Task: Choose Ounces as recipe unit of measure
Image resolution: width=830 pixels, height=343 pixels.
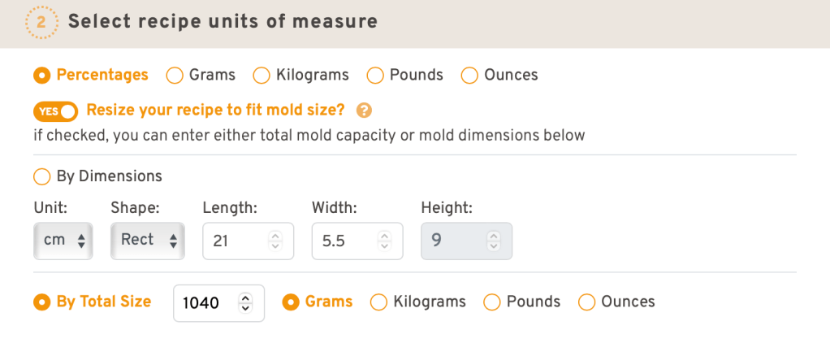Action: point(469,76)
